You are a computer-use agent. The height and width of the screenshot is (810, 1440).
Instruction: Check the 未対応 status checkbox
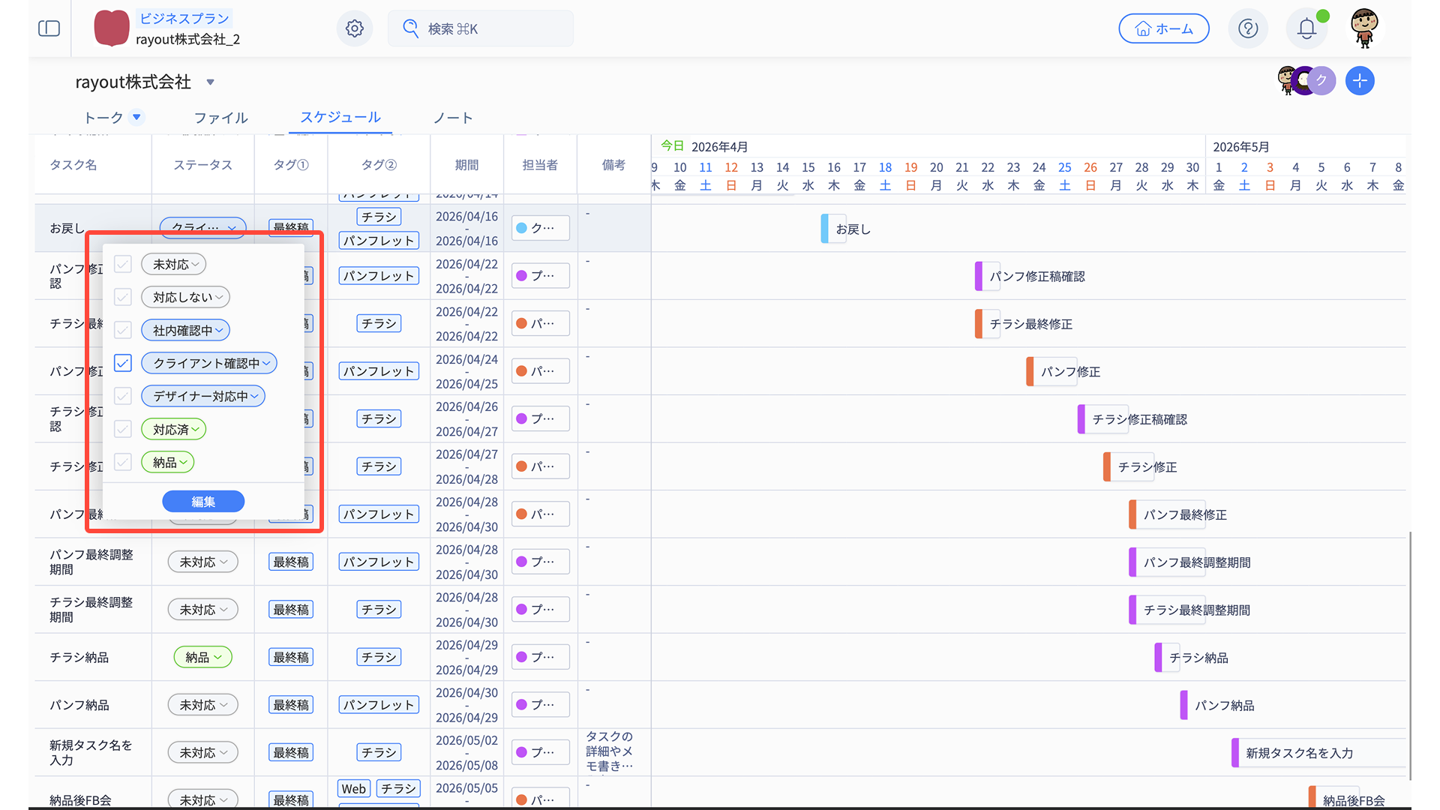click(123, 264)
